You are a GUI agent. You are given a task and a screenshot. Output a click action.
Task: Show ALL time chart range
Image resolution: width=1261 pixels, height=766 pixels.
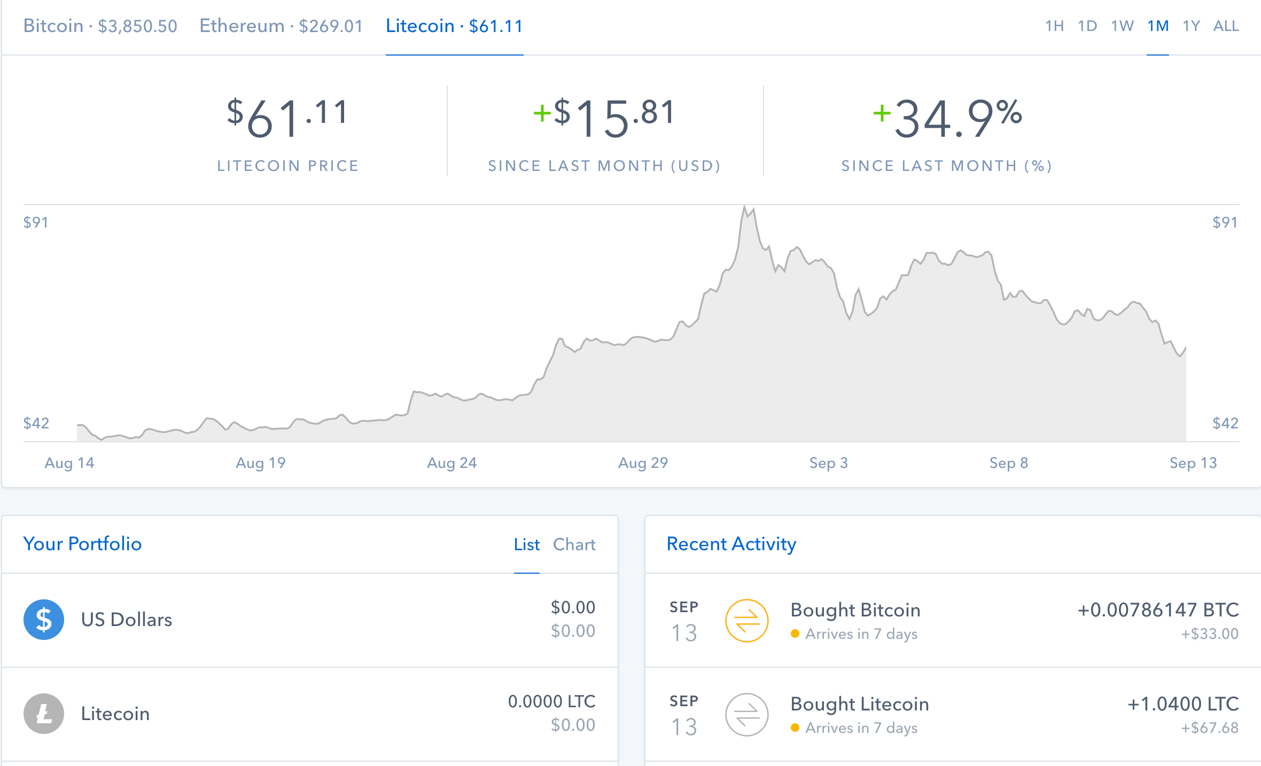[x=1226, y=26]
